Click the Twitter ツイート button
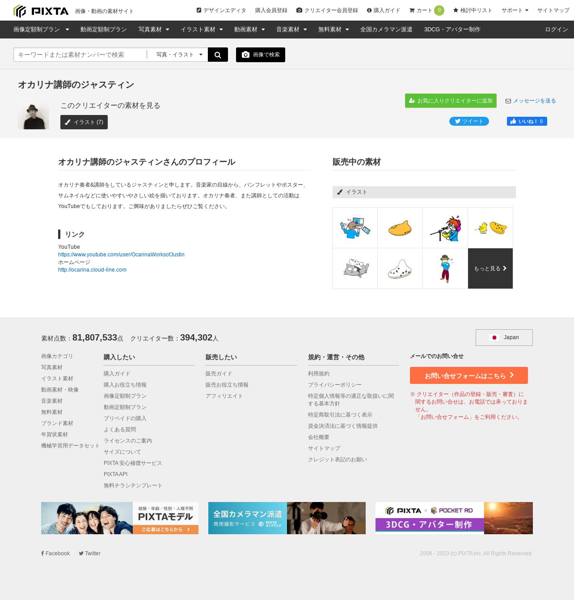 click(469, 121)
